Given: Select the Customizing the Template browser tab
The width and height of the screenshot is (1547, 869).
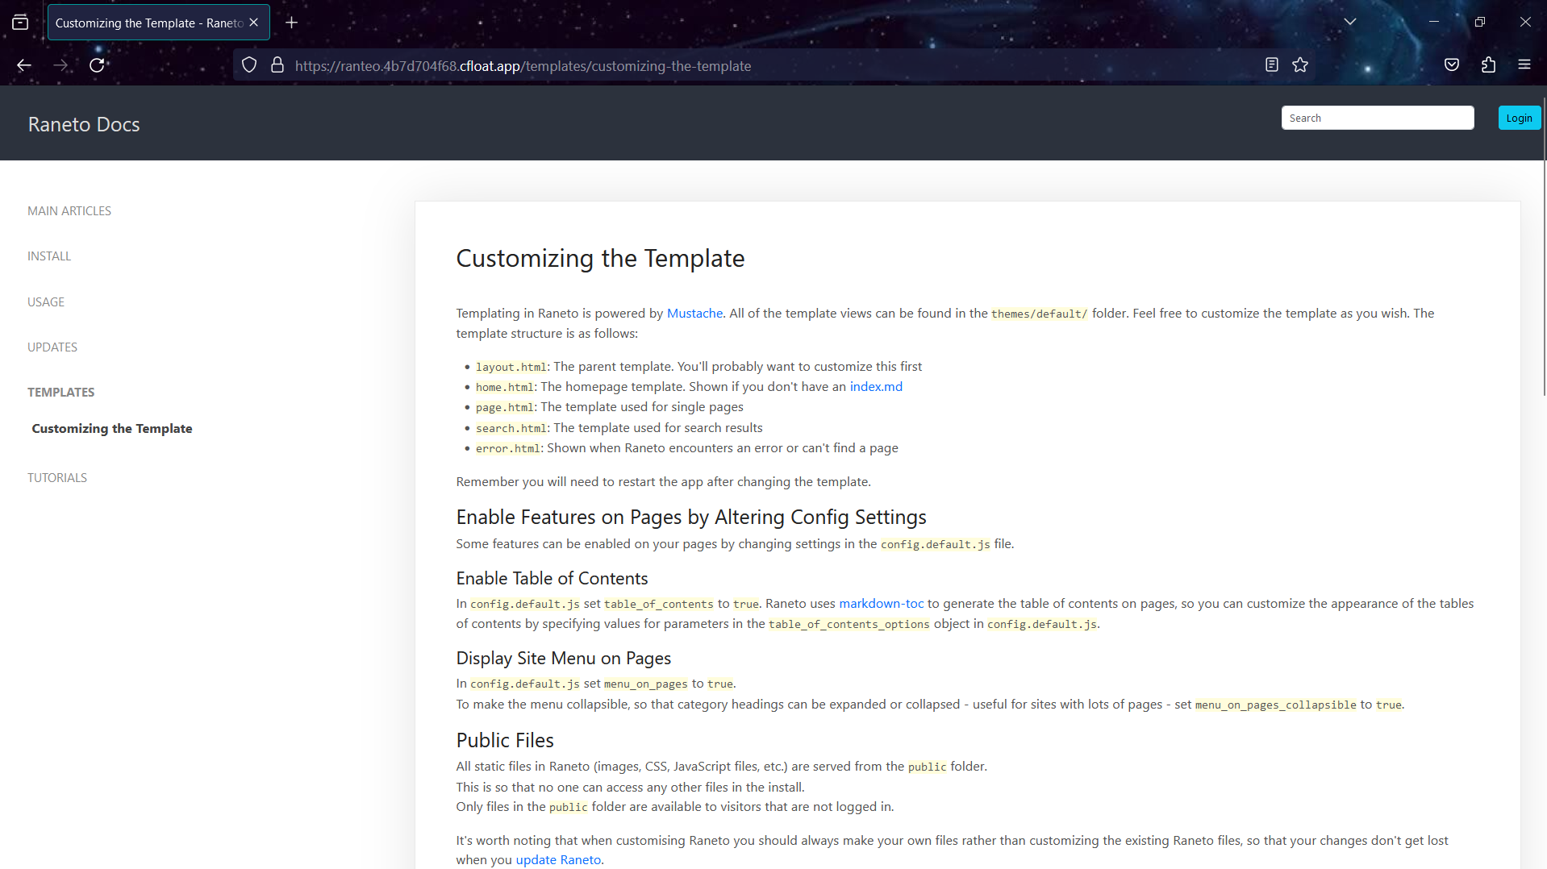Looking at the screenshot, I should coord(158,23).
